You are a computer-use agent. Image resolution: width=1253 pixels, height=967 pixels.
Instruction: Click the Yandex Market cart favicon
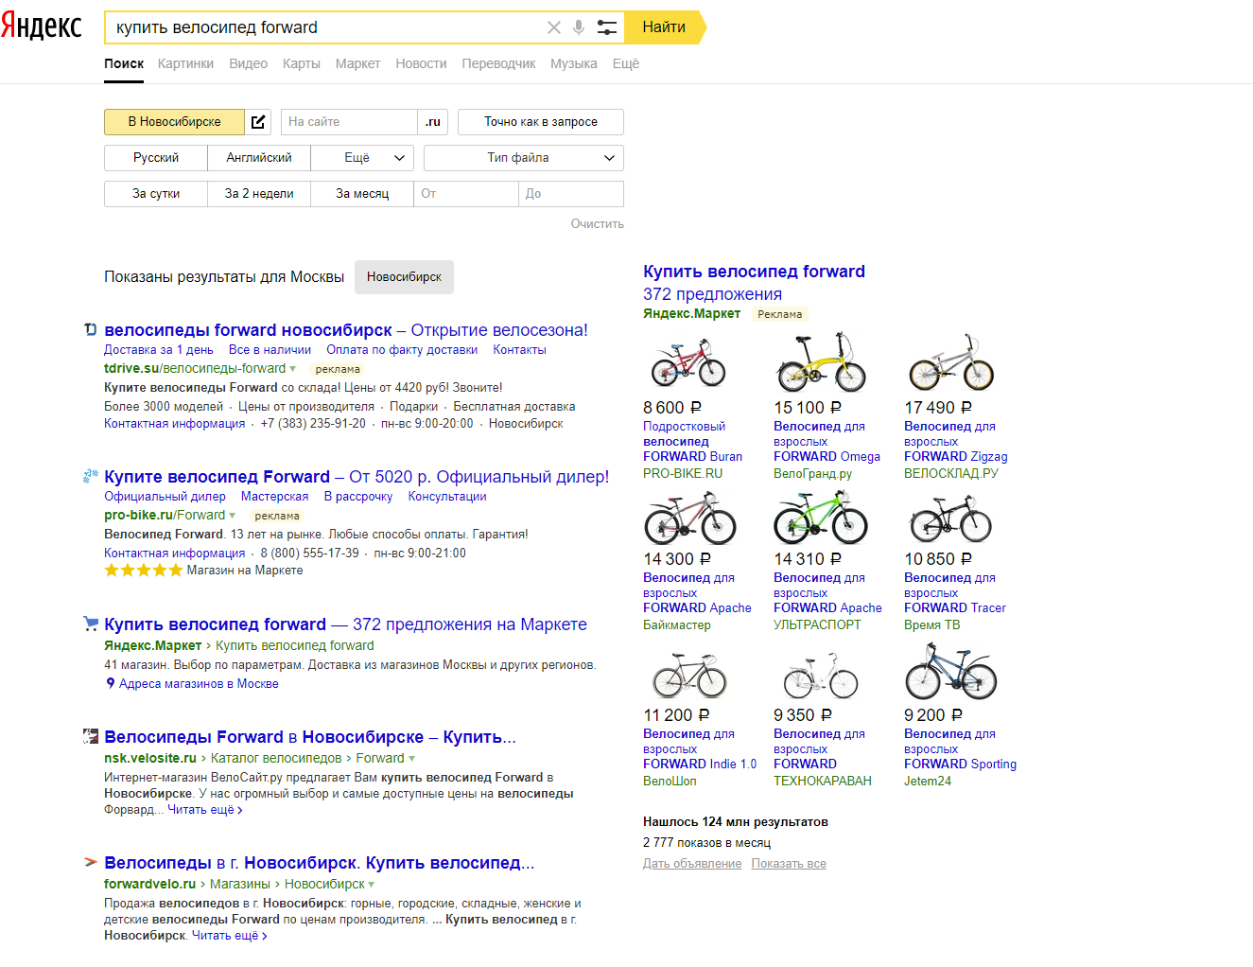click(x=91, y=624)
